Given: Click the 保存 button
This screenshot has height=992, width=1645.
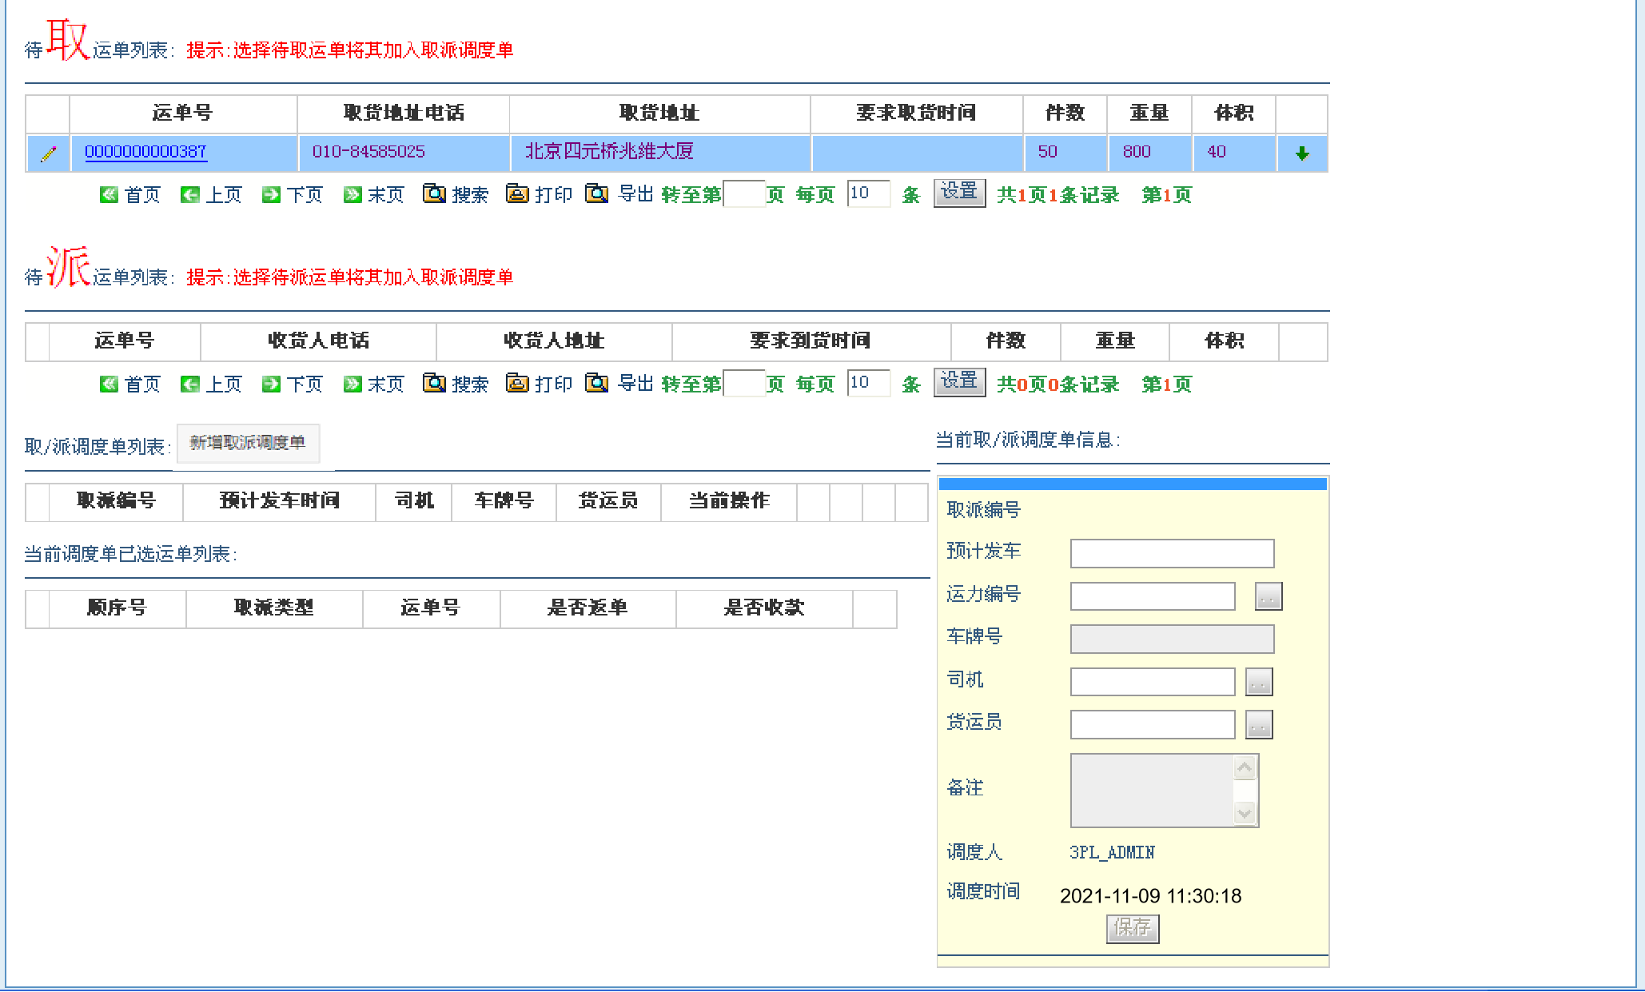Looking at the screenshot, I should tap(1133, 928).
